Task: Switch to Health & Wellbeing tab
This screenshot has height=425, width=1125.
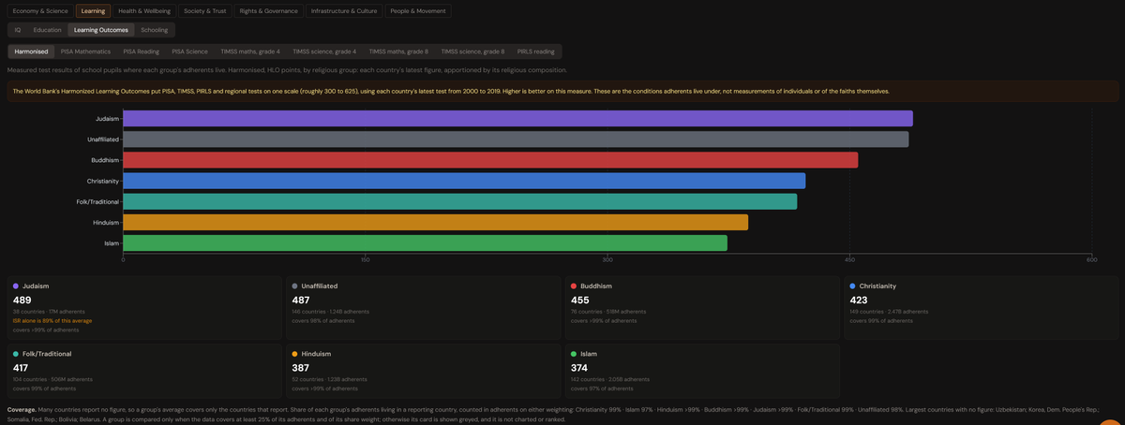Action: pos(143,11)
